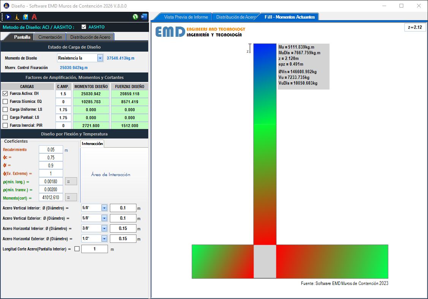Open the right-panel Distribución de Acero tab
This screenshot has width=428, height=299.
click(236, 17)
